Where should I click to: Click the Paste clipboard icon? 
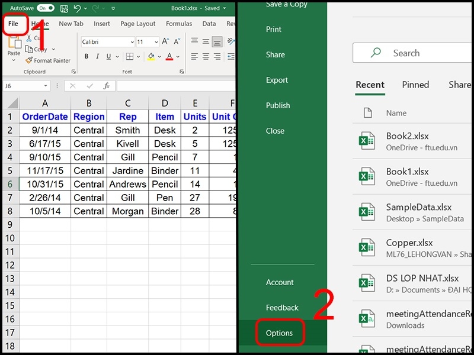pos(14,42)
